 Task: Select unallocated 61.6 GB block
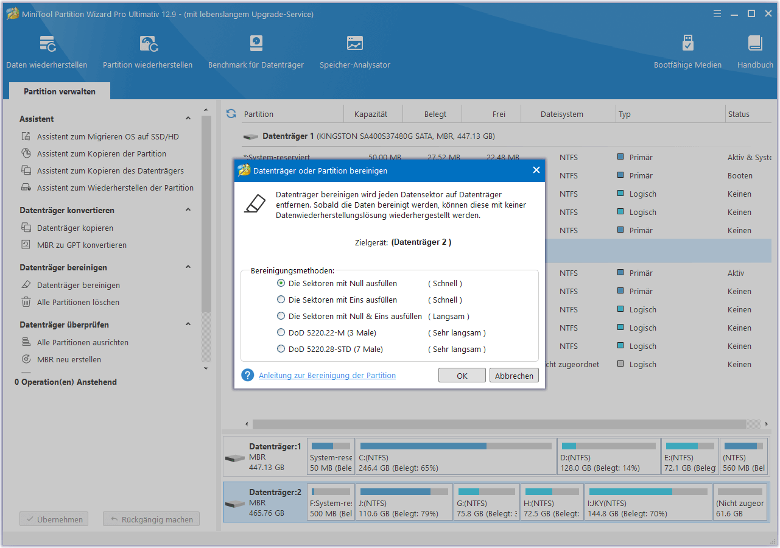pyautogui.click(x=742, y=502)
